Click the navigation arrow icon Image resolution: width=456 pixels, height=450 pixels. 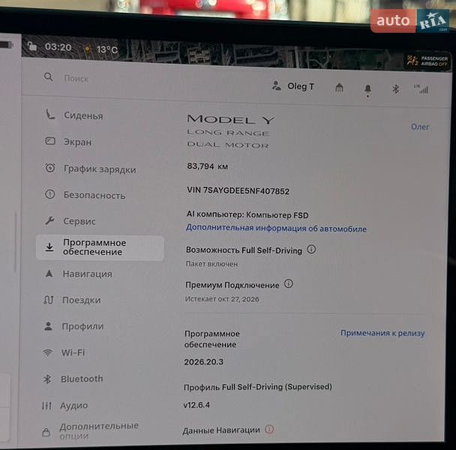point(49,274)
